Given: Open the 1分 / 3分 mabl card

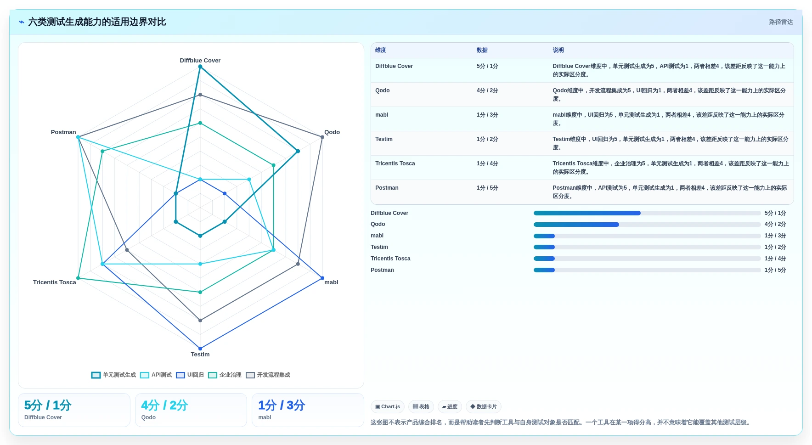Looking at the screenshot, I should pos(308,410).
